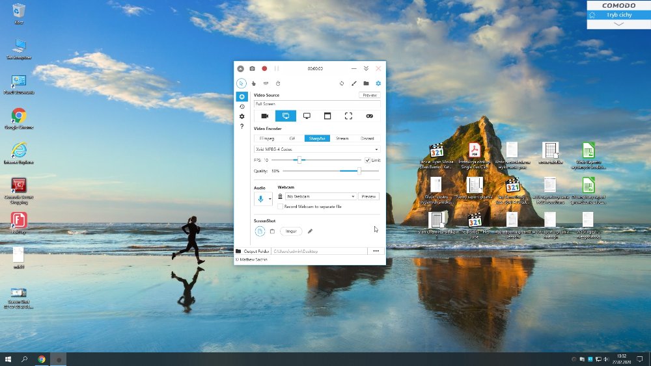
Task: Take a screenshot with the camera icon
Action: [252, 68]
